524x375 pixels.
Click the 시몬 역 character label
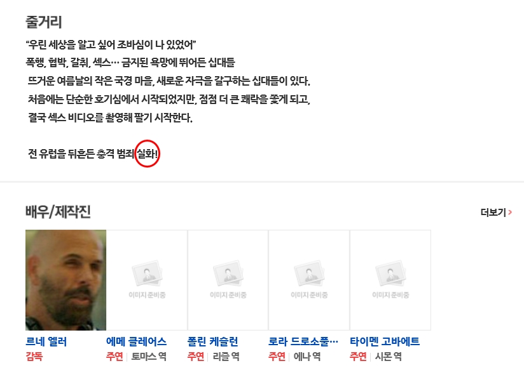click(x=388, y=357)
